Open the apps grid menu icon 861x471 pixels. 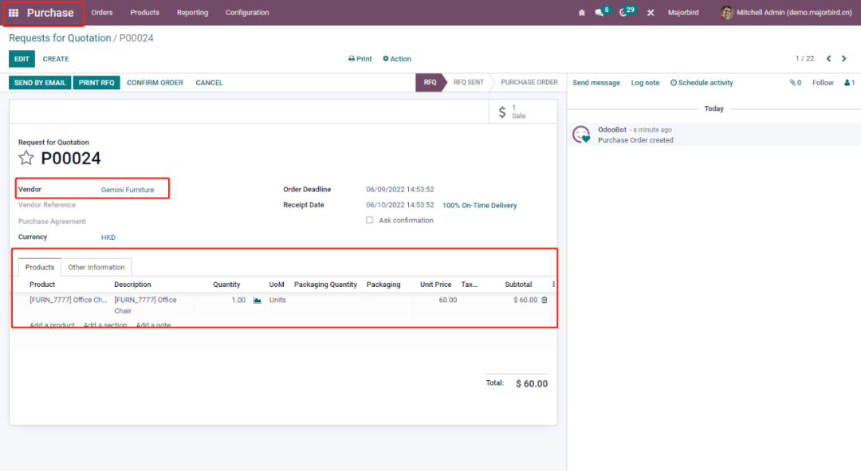[x=14, y=13]
